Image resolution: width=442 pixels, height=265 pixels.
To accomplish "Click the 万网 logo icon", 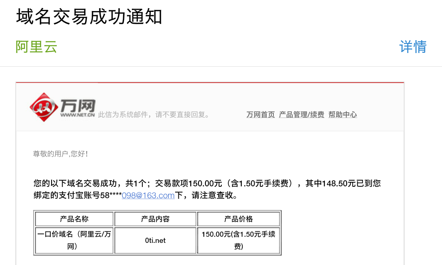I will point(63,107).
